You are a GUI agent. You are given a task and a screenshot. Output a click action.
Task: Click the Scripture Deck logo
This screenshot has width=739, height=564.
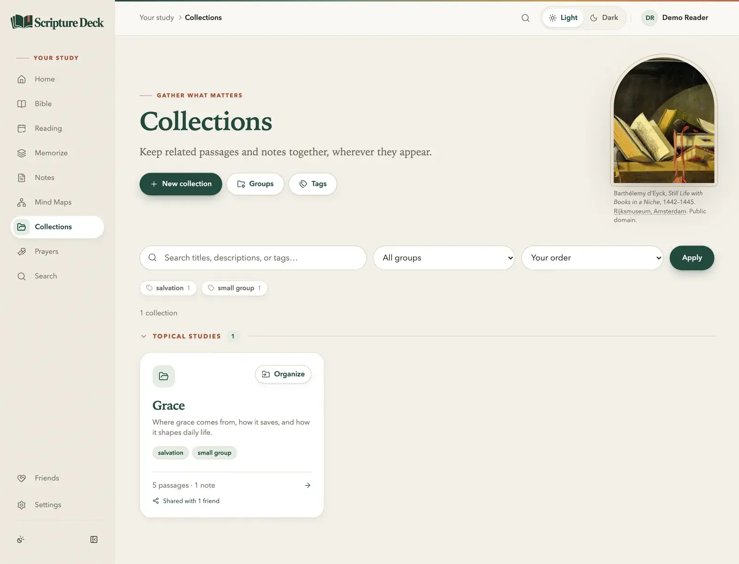[57, 22]
